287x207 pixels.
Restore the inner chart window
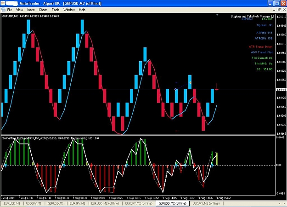(x=279, y=10)
